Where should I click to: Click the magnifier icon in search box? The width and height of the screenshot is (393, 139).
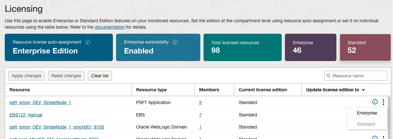click(x=328, y=76)
